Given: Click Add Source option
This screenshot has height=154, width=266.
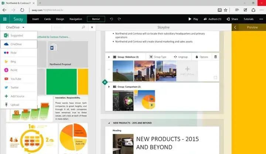Looking at the screenshot, I should (x=19, y=96).
